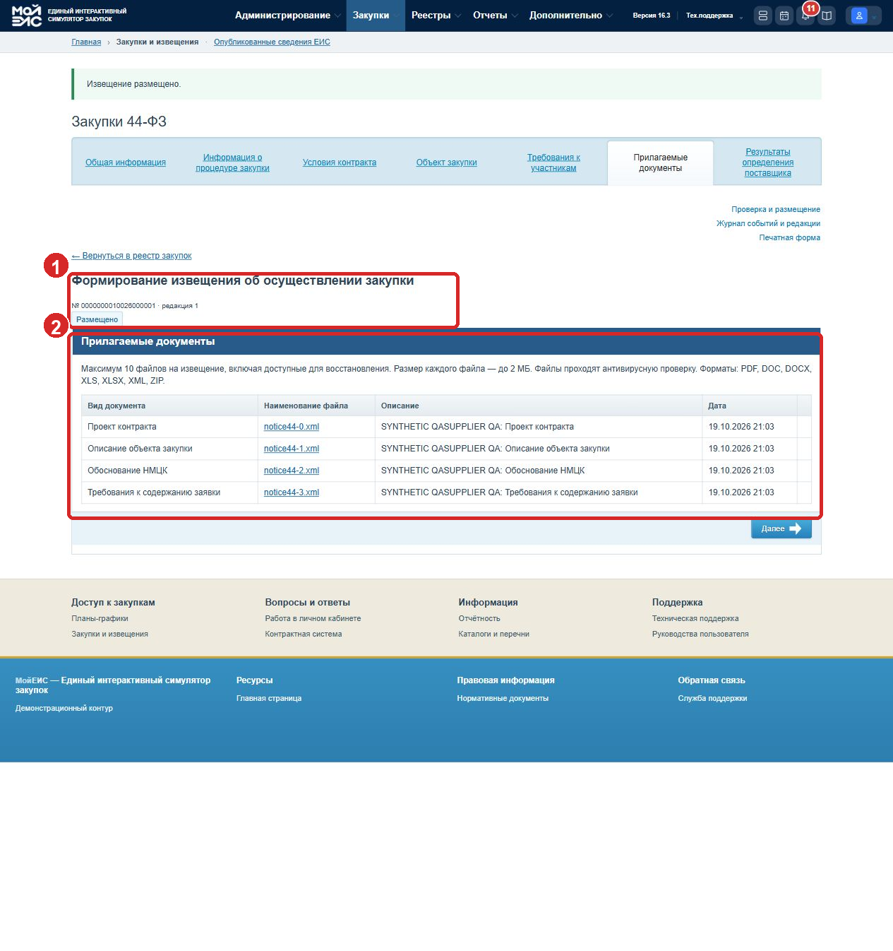Click the Далее arrow button
Image resolution: width=893 pixels, height=951 pixels.
[781, 528]
